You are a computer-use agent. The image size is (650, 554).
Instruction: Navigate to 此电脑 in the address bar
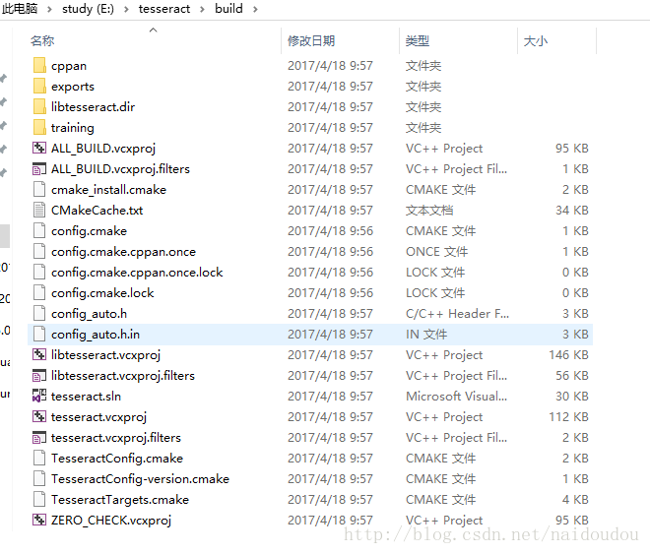20,9
